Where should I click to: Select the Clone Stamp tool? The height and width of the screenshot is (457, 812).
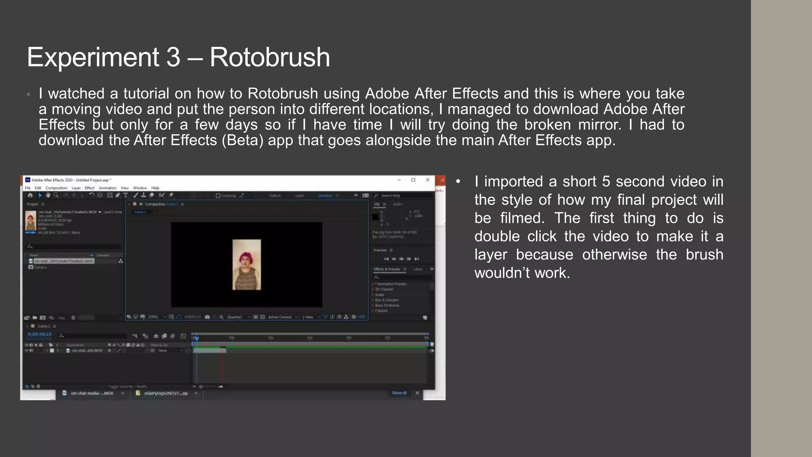144,195
